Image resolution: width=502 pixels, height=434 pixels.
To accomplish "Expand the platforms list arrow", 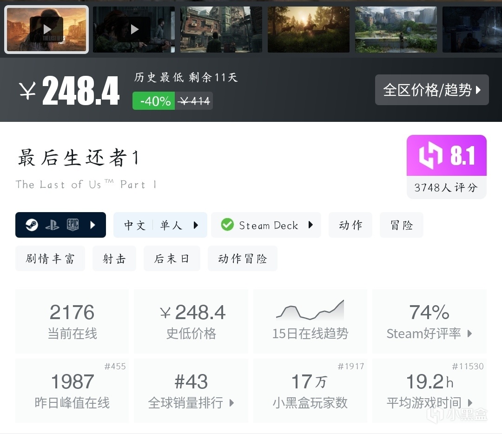I will tap(93, 225).
